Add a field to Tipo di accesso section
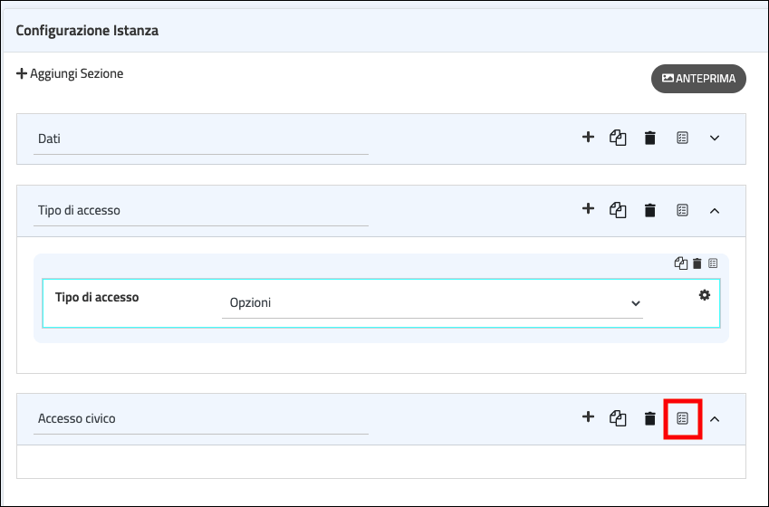769x507 pixels. point(588,209)
